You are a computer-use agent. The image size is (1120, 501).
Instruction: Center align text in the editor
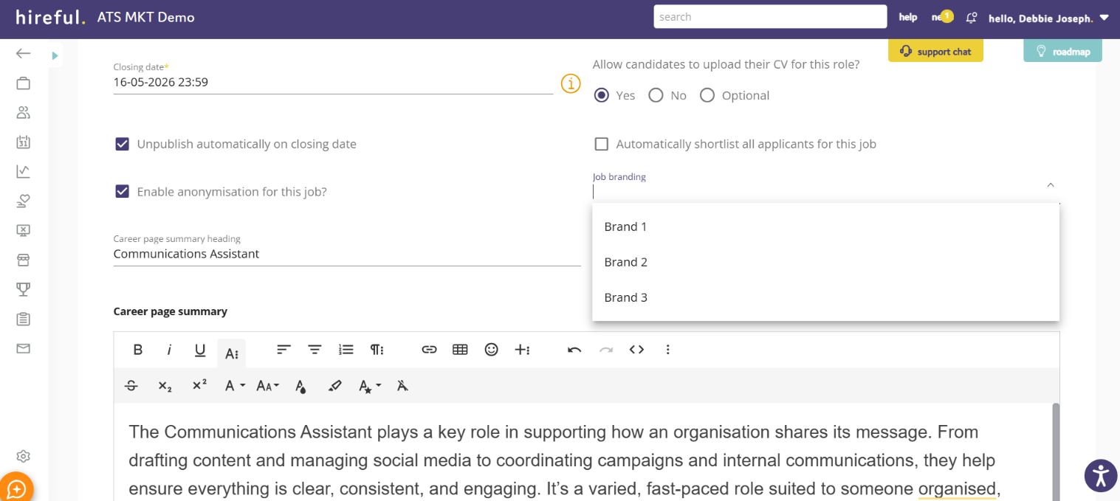(x=315, y=350)
